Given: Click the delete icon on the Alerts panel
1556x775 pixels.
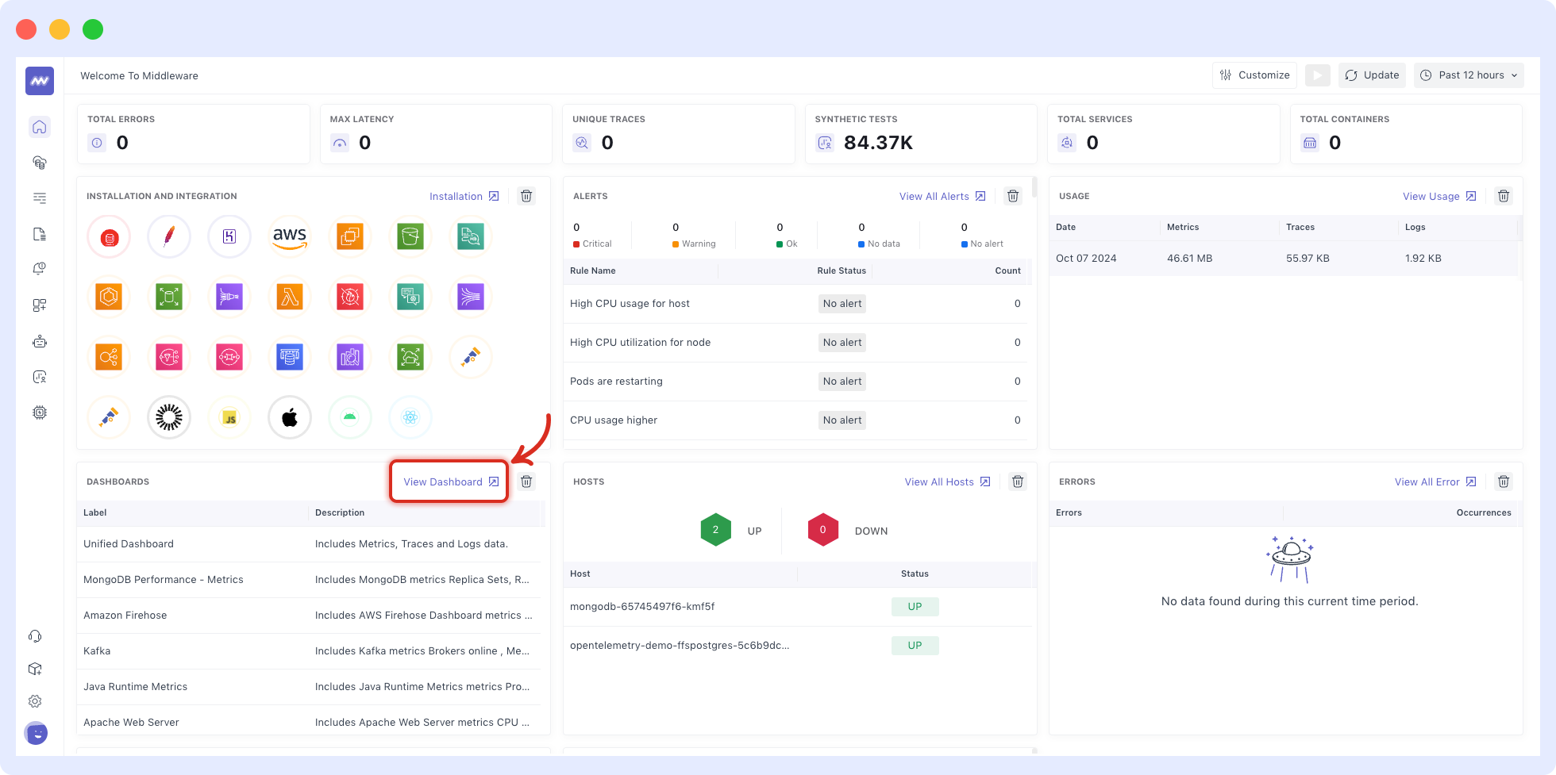Looking at the screenshot, I should (1013, 196).
